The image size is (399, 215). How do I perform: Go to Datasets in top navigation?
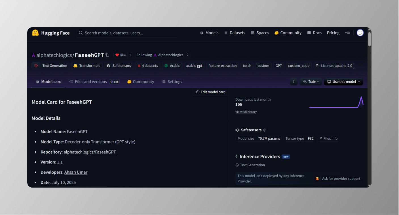click(235, 33)
